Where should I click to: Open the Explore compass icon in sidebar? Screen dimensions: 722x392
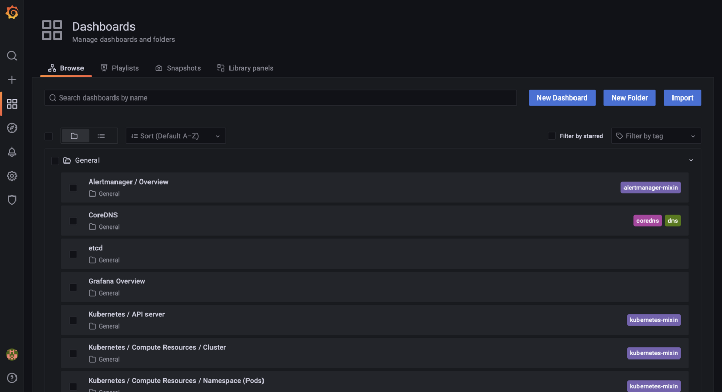coord(12,127)
